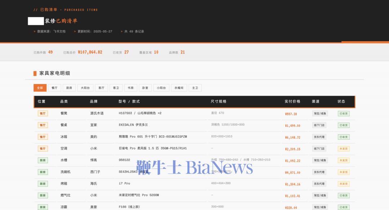Click the 渠道 column header
Image resolution: width=389 pixels, height=210 pixels.
click(316, 101)
